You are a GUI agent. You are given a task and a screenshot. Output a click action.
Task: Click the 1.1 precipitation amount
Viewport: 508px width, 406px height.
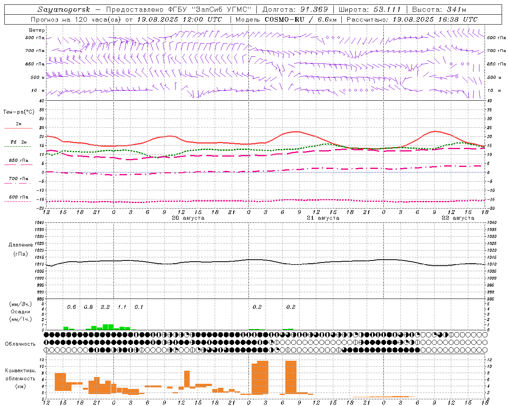click(122, 307)
